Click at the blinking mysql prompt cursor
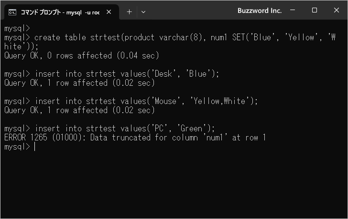The width and height of the screenshot is (348, 219). pyautogui.click(x=34, y=147)
